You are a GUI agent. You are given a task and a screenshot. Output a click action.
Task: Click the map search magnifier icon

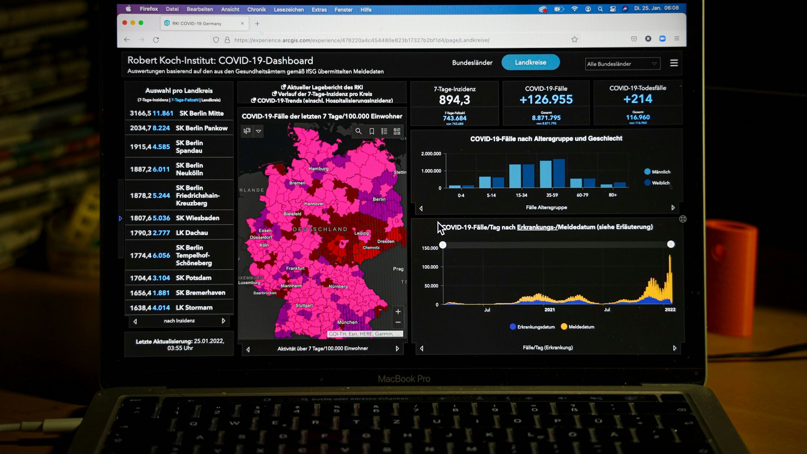click(358, 131)
